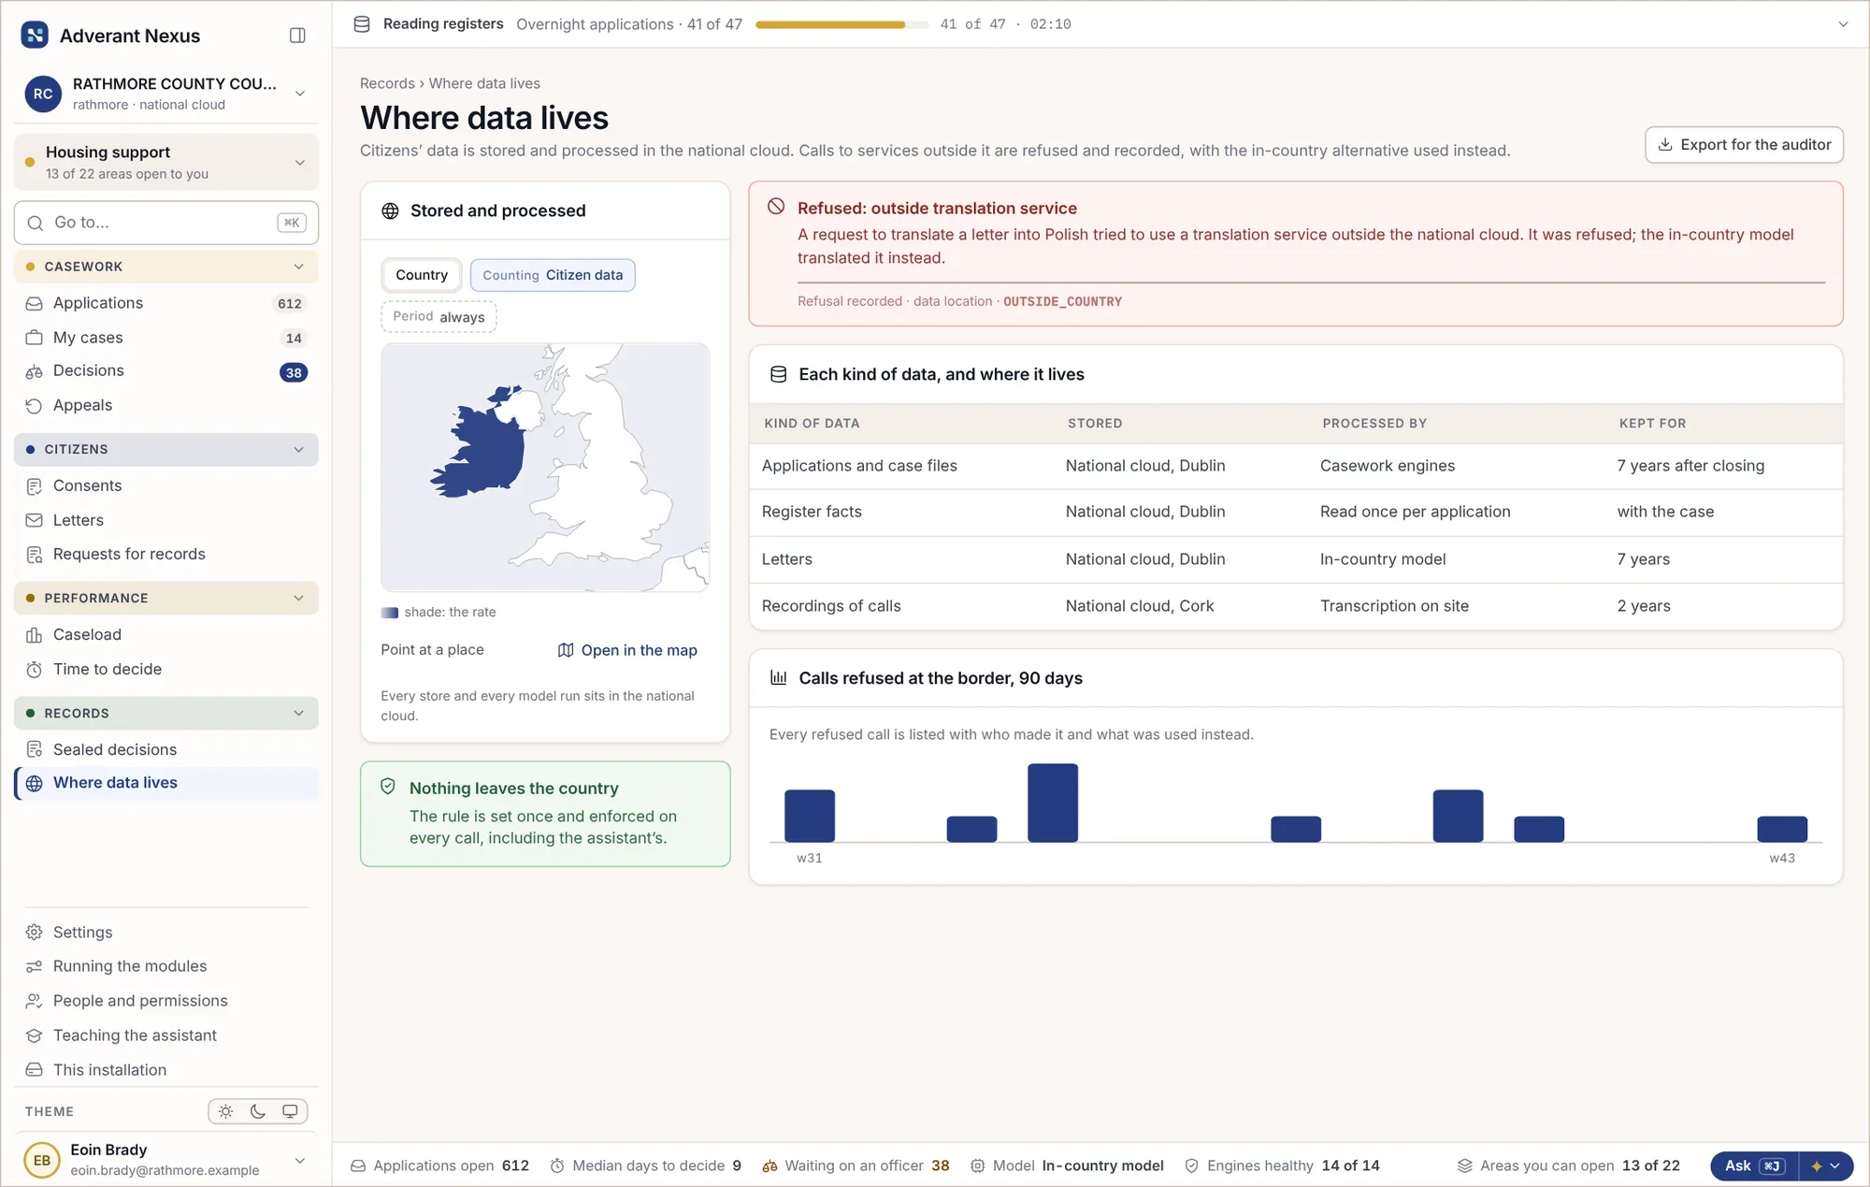Click the Time to decide clock icon
Viewport: 1870px width, 1187px height.
tap(34, 670)
